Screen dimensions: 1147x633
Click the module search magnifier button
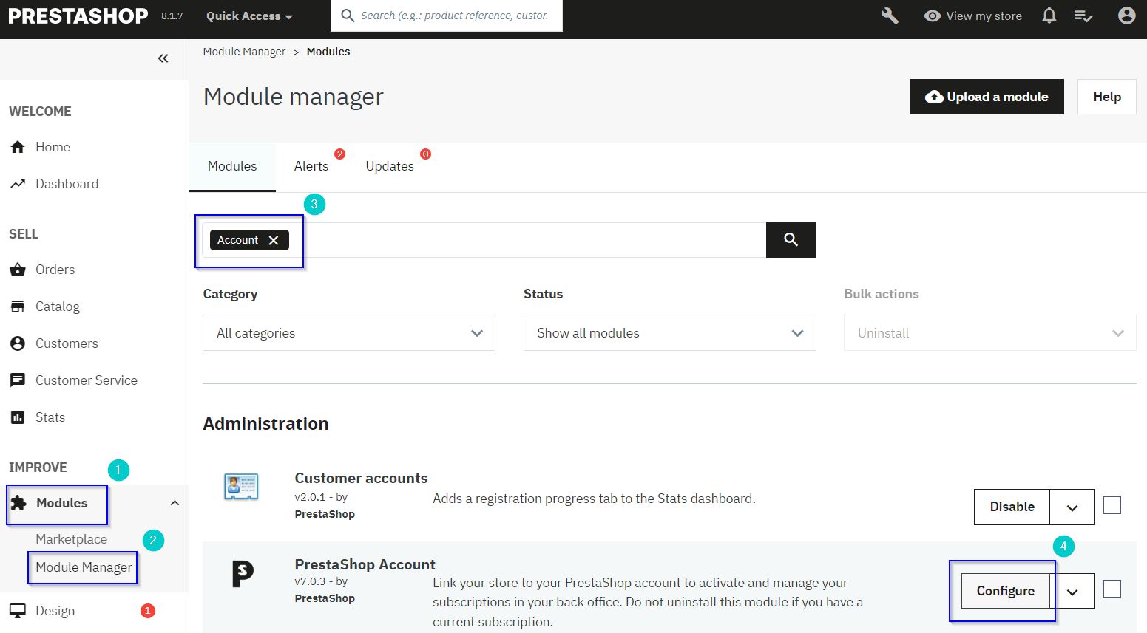click(791, 240)
